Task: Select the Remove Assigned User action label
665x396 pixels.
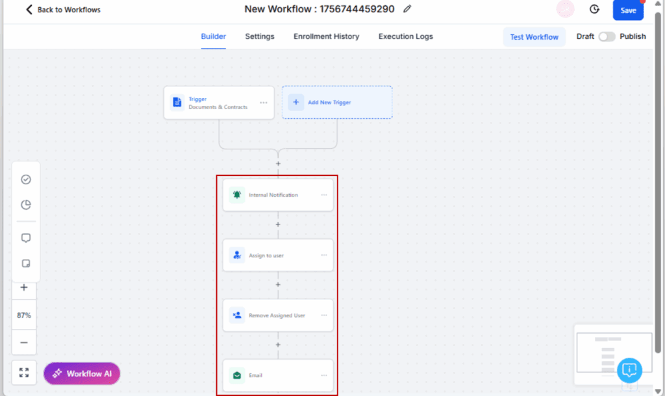Action: [x=277, y=316]
